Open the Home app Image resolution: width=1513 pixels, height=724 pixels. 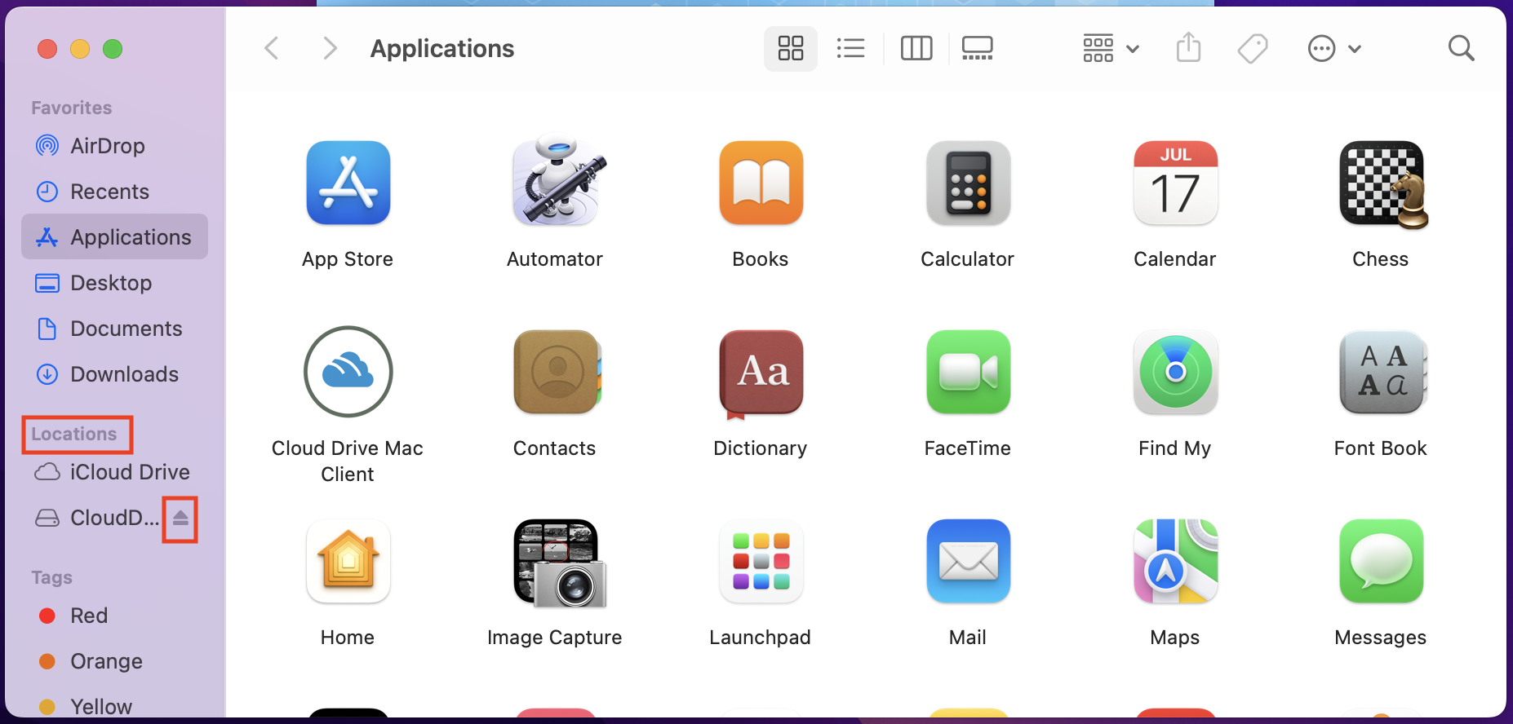pos(348,561)
